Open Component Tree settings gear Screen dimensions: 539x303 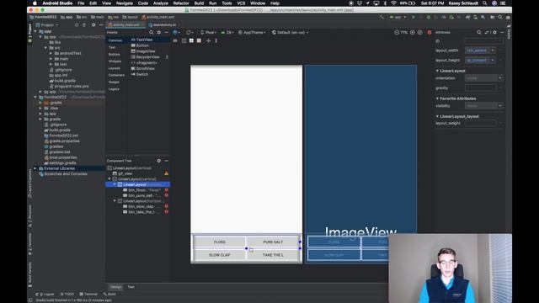point(159,161)
